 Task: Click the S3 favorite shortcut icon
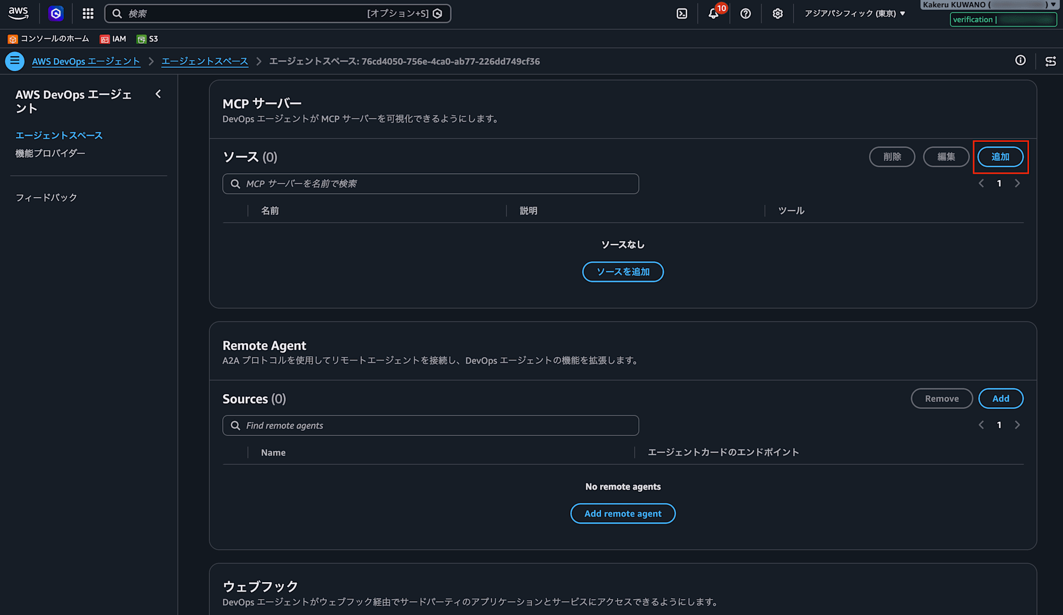(141, 39)
